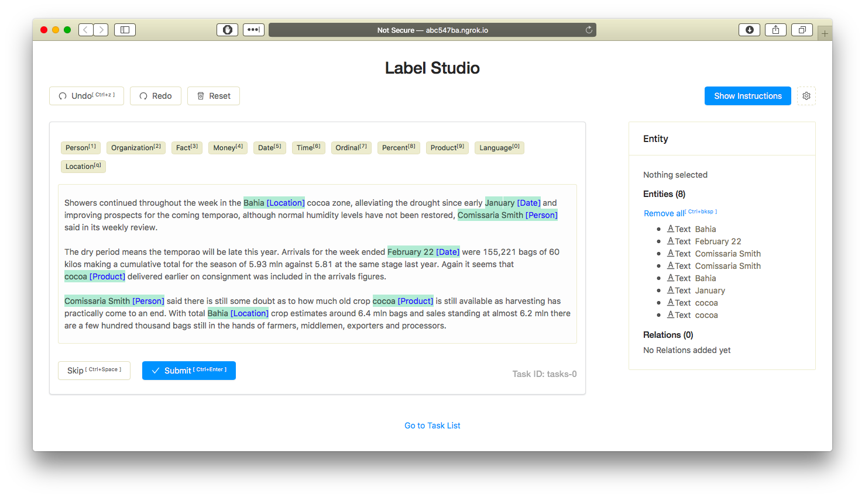Select second Comissaria Smith in Entities list
The image size is (865, 498).
coord(714,266)
